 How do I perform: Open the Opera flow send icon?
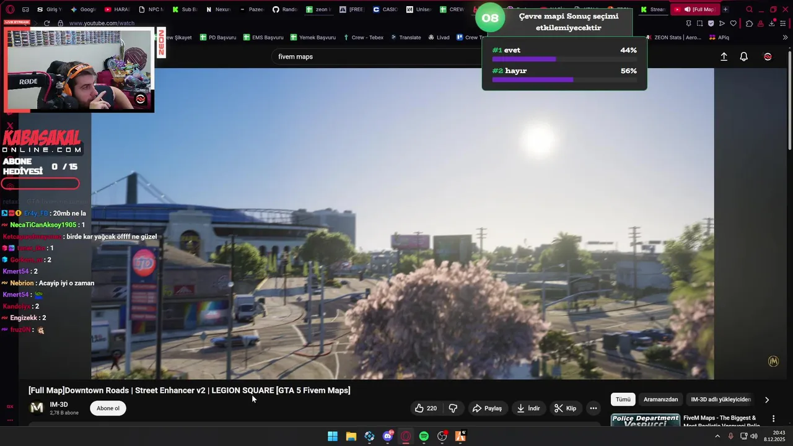coord(722,24)
